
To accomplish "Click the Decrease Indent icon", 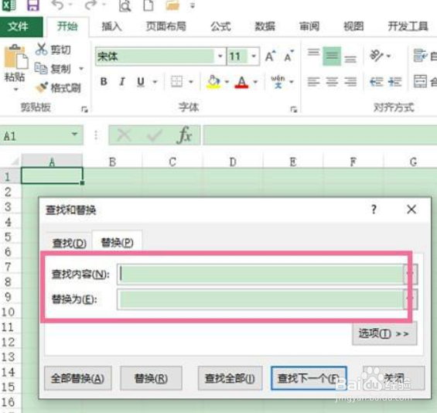I will coord(376,82).
